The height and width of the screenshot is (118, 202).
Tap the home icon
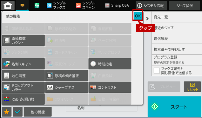(8, 5)
